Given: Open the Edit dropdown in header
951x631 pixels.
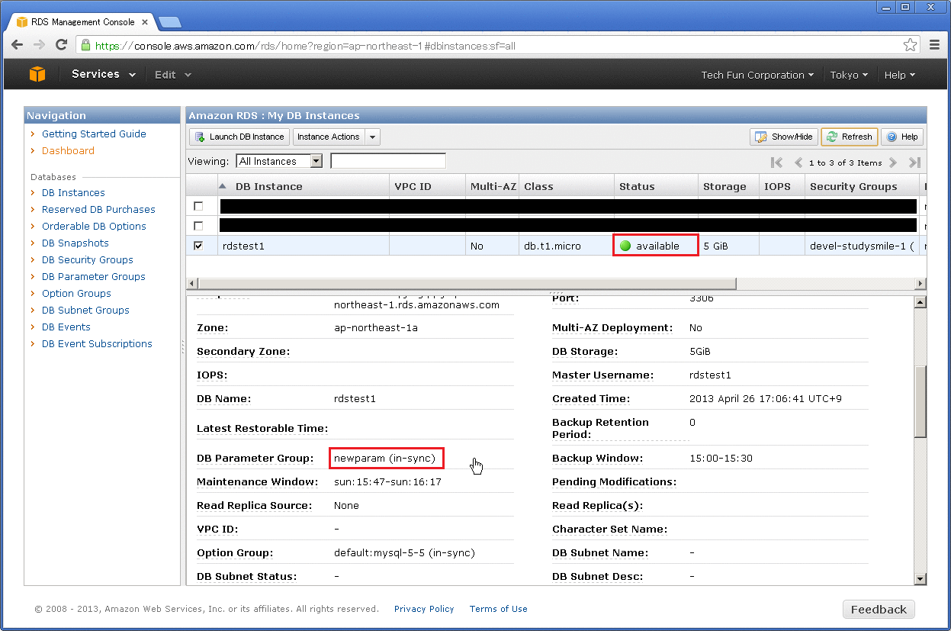Looking at the screenshot, I should (173, 75).
